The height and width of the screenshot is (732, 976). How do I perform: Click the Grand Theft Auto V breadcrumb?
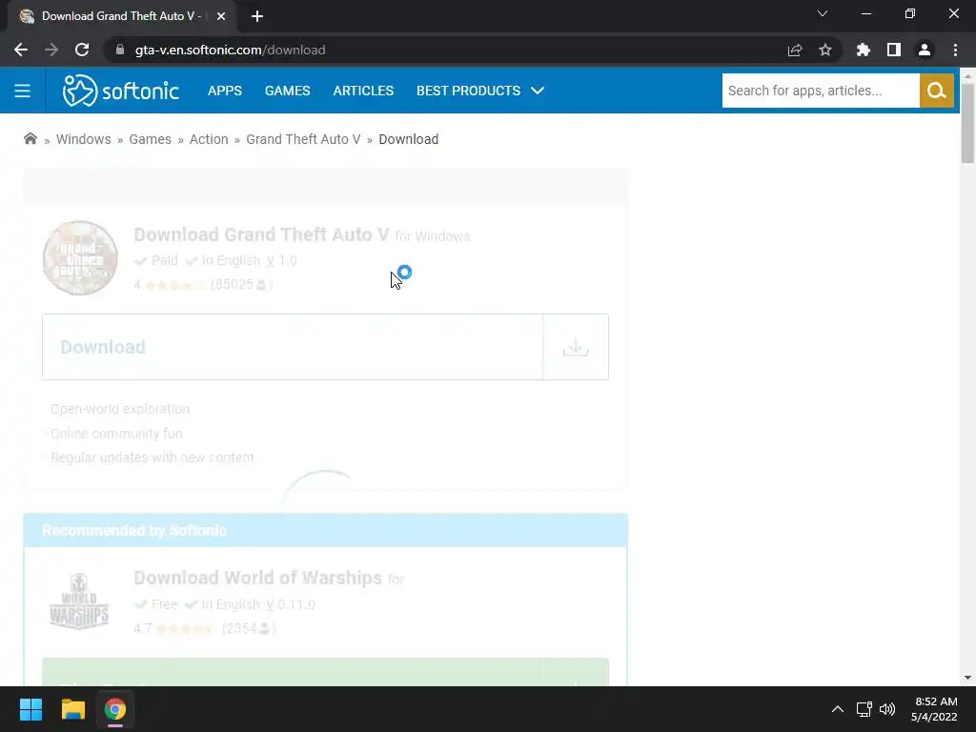tap(303, 139)
